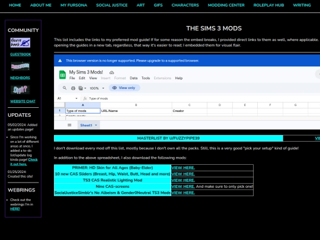Select column C header
The height and width of the screenshot is (240, 320).
(190, 105)
